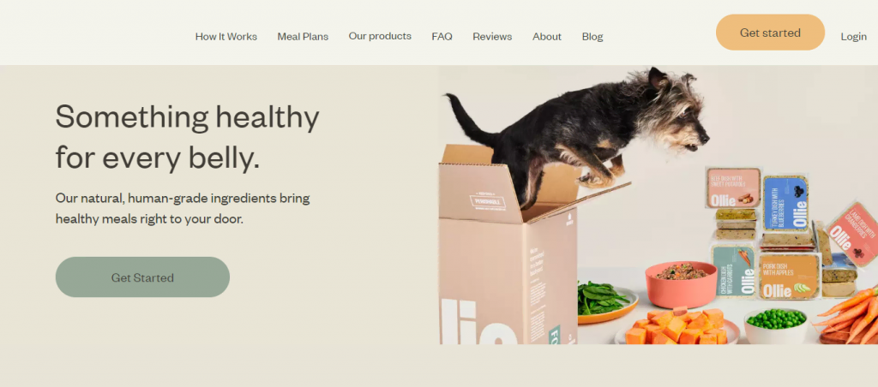
Task: View customer Reviews page
Action: tap(492, 36)
